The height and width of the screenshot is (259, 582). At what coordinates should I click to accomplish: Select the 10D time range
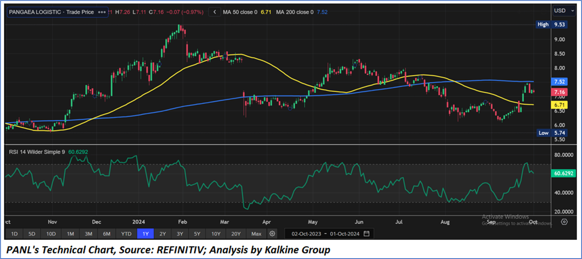(51, 233)
